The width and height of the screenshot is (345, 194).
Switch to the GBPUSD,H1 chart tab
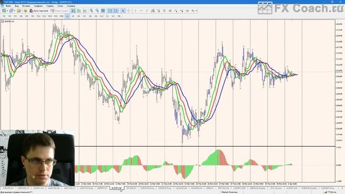coord(23,188)
